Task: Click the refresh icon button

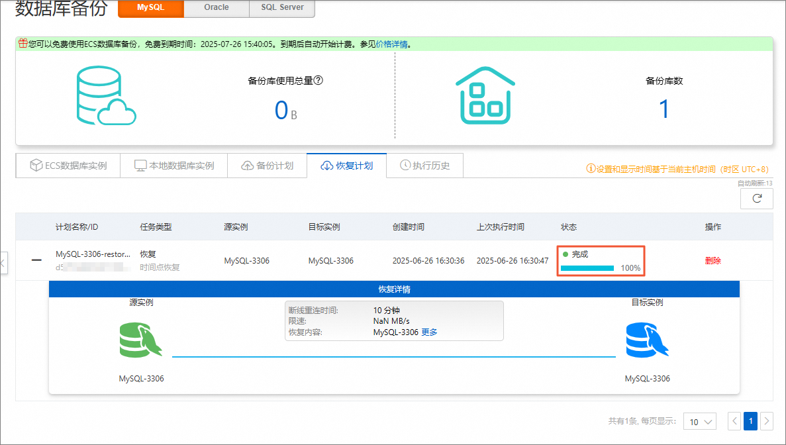Action: [x=756, y=199]
